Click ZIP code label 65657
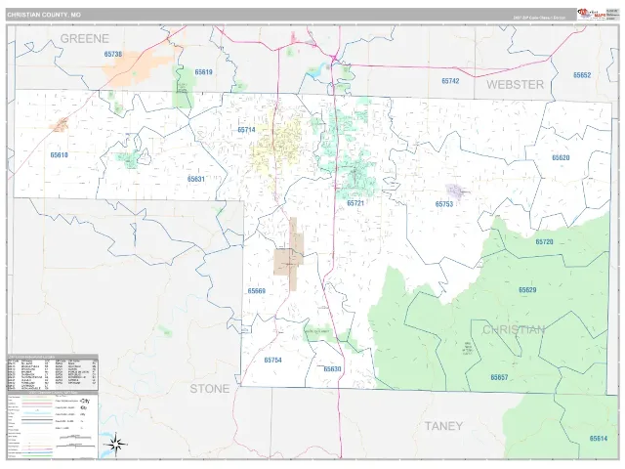Viewport: 625px width, 469px height. [x=499, y=377]
